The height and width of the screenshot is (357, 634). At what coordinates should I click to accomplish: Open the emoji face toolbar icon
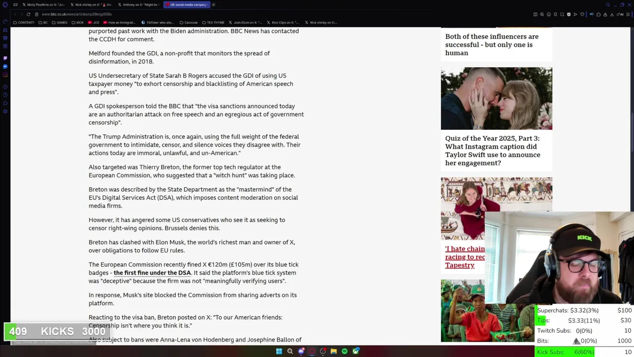pos(549,14)
